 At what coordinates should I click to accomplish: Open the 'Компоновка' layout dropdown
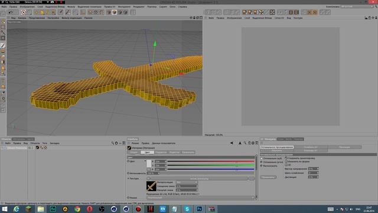click(x=357, y=7)
